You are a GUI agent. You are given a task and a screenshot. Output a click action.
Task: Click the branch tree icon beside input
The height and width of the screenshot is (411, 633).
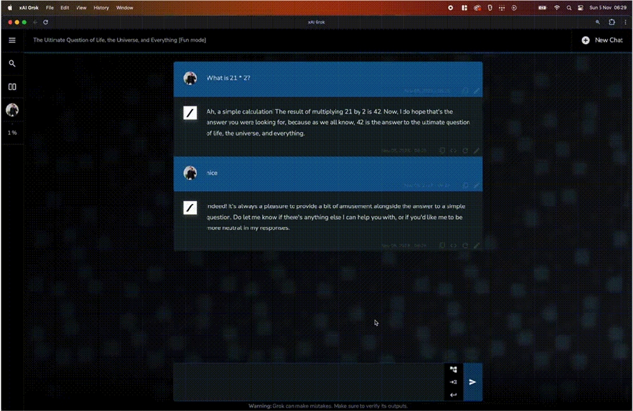click(453, 369)
